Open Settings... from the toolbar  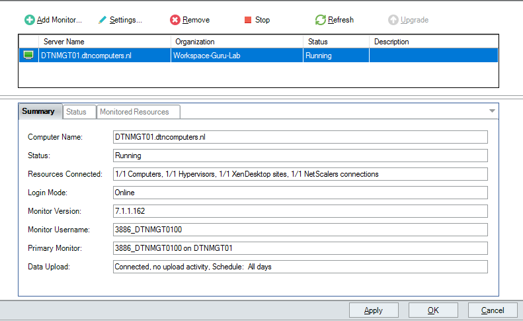[126, 20]
